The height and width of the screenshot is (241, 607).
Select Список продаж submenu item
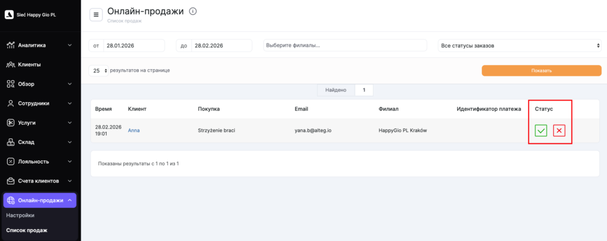coord(27,230)
